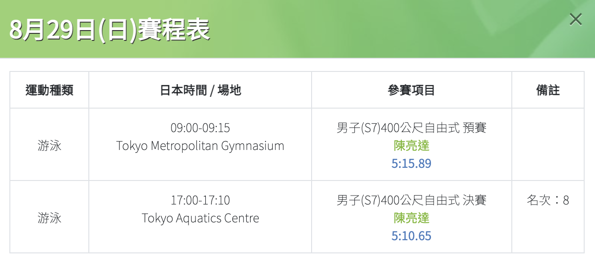Click the 參賽項目 column header
Viewport: 595px width, 275px height.
(x=412, y=90)
